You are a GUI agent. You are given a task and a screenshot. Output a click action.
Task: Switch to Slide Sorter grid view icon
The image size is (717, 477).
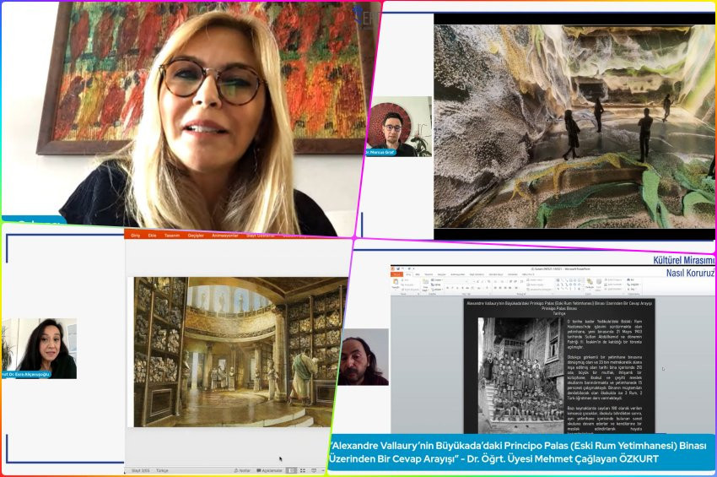click(x=303, y=470)
